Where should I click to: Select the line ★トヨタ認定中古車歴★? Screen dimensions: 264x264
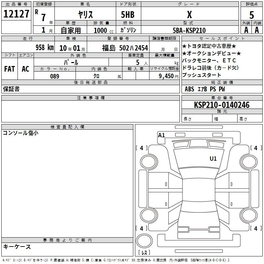click(209, 46)
